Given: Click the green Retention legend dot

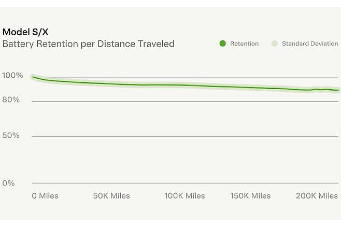Looking at the screenshot, I should pos(222,44).
